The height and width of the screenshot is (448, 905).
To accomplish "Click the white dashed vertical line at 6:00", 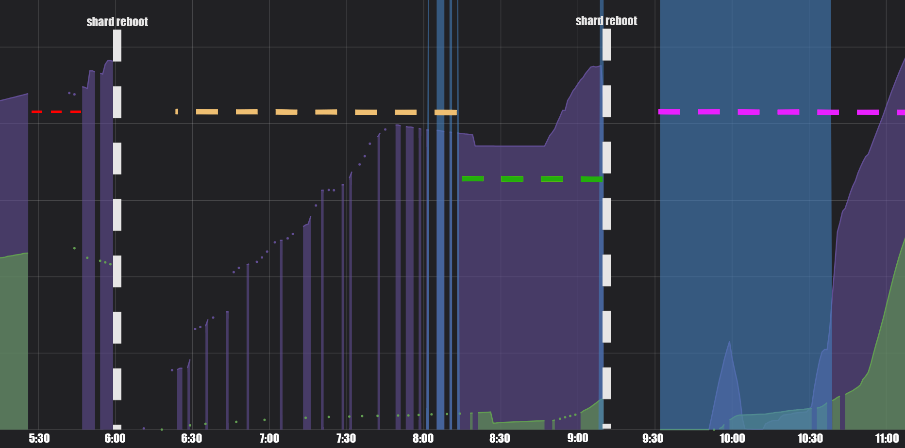I will tap(117, 215).
